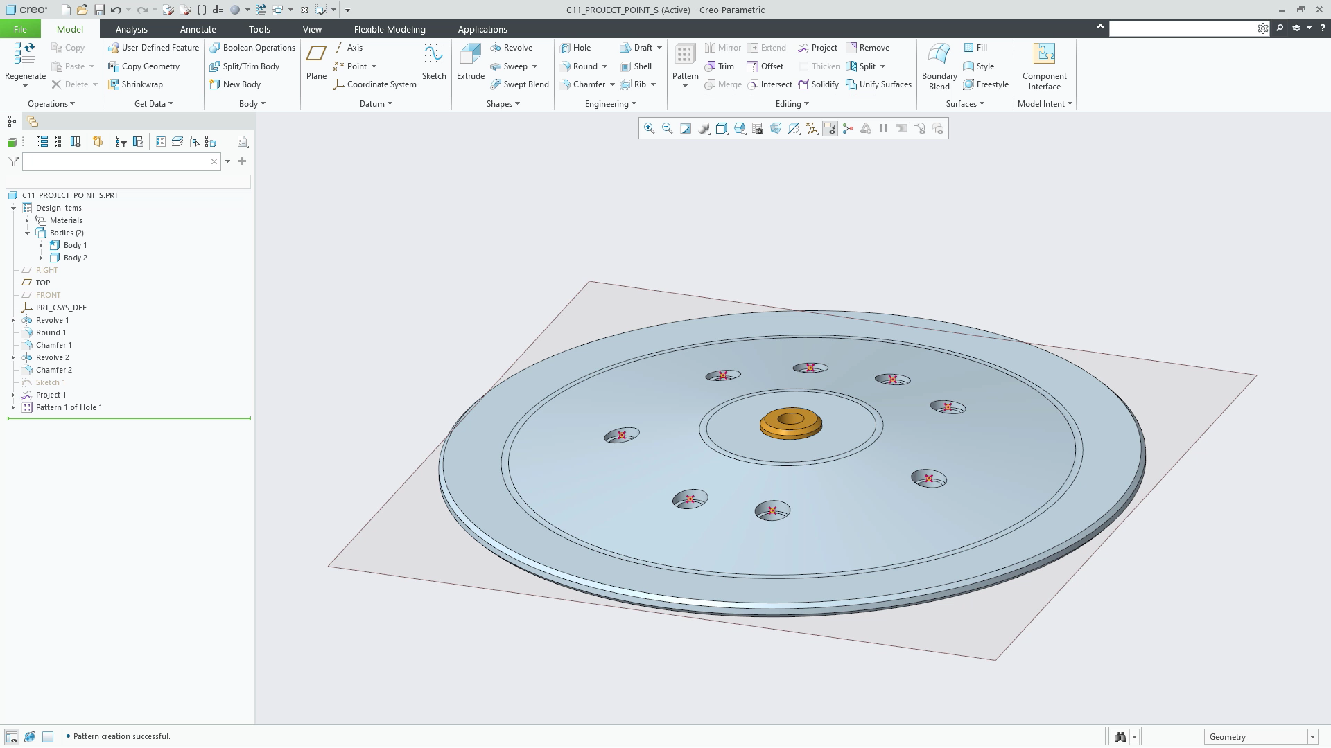Select the Shell tool
The image size is (1331, 748).
pyautogui.click(x=636, y=66)
